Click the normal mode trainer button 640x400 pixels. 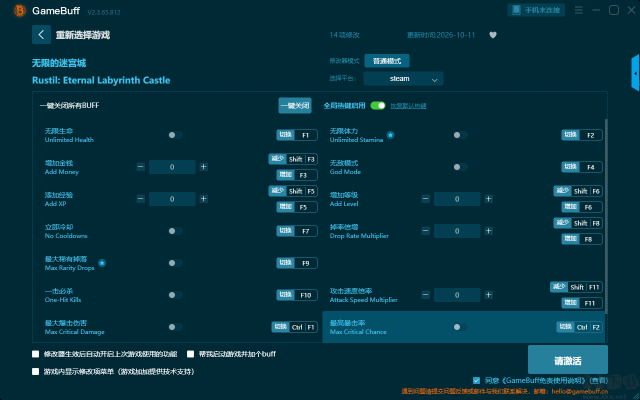pyautogui.click(x=387, y=61)
